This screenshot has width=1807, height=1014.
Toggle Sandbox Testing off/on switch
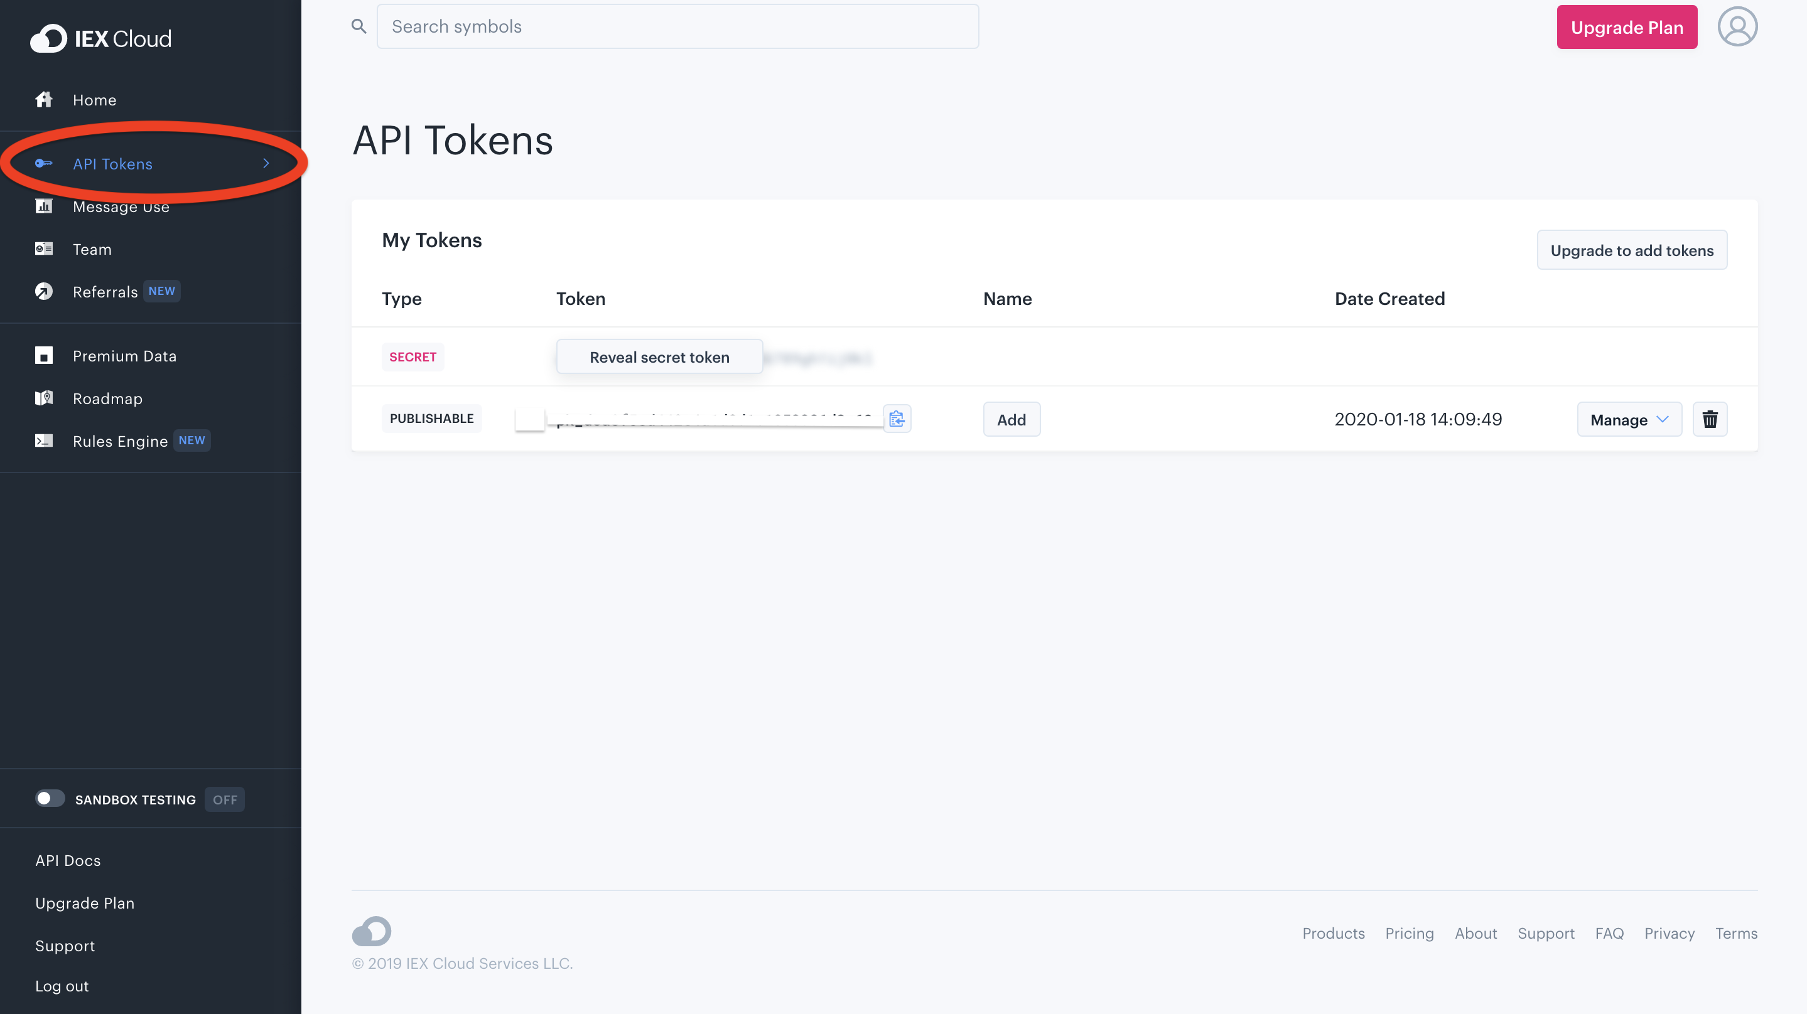(x=48, y=798)
